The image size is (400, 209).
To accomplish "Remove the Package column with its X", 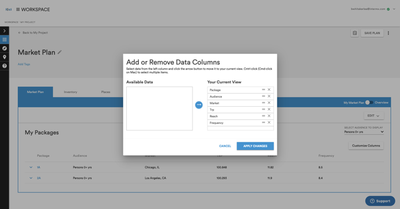I will pyautogui.click(x=269, y=90).
